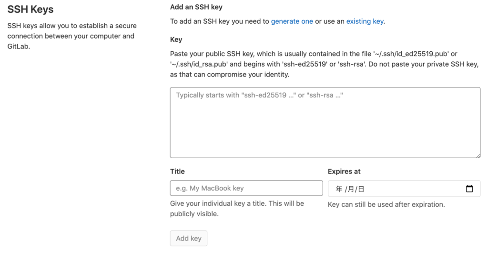Click the "Expires at" field label
Viewport: 488px width, 258px height.
pos(344,172)
